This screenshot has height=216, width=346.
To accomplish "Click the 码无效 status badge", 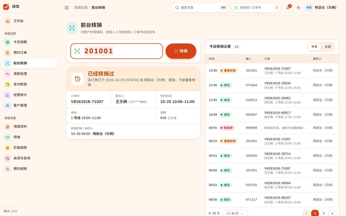I will [x=227, y=128].
